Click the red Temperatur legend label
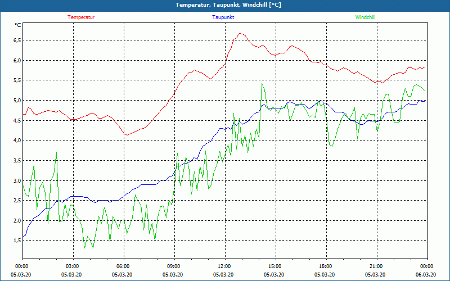 81,17
